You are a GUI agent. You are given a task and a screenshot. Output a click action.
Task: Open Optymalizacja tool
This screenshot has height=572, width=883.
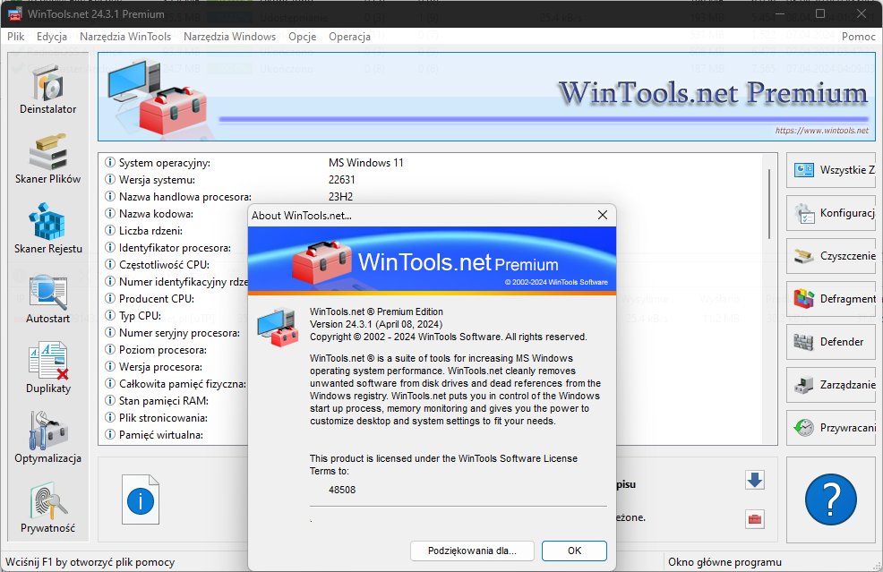(x=47, y=440)
